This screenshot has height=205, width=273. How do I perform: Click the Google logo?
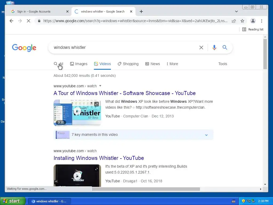(x=24, y=48)
